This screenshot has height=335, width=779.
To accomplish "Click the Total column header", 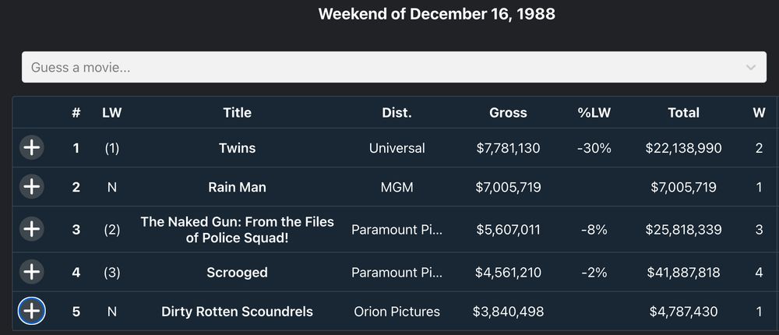I will (683, 113).
